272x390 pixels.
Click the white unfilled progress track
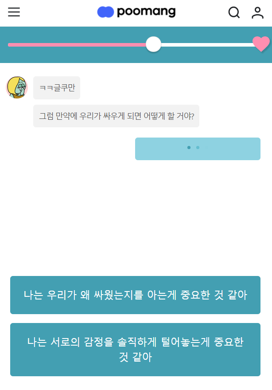pyautogui.click(x=207, y=45)
